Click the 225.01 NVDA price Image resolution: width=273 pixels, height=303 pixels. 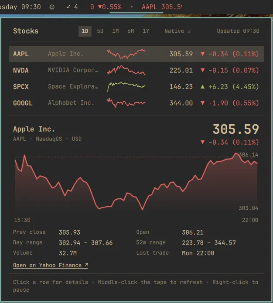click(181, 70)
